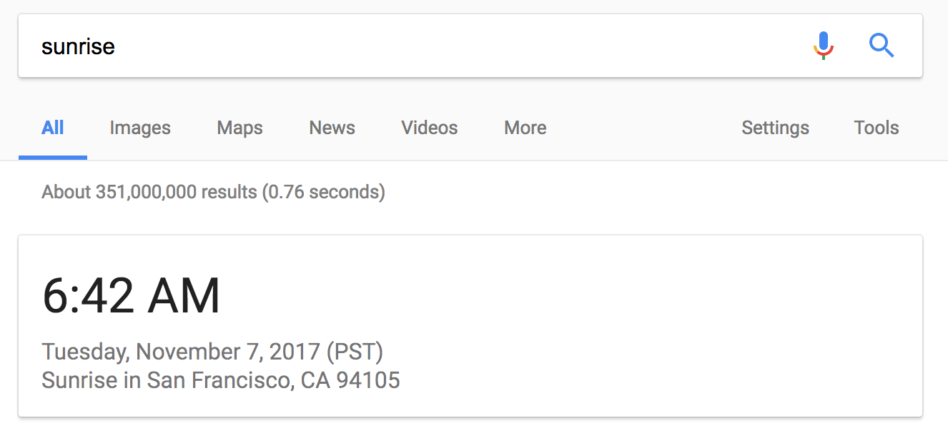Open the Settings dropdown

(x=775, y=128)
